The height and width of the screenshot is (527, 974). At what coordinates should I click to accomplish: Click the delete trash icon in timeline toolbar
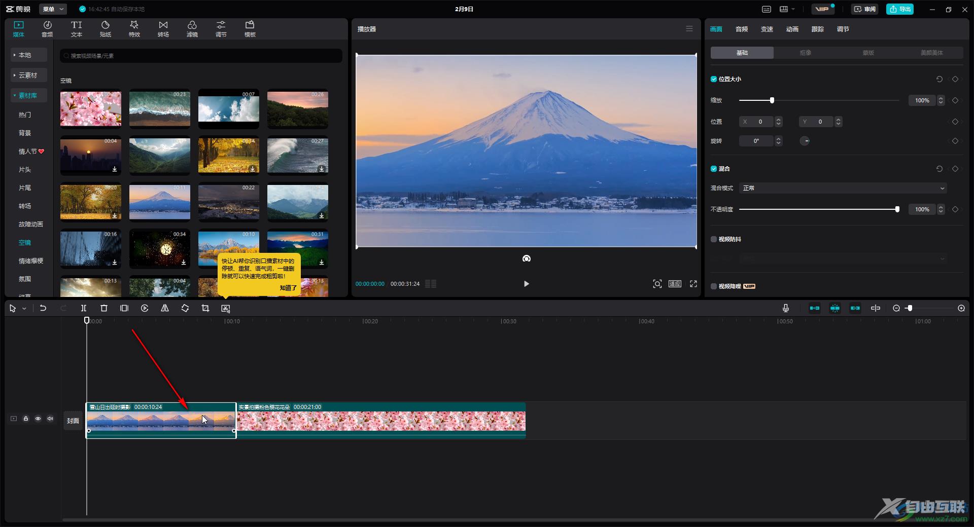click(104, 308)
